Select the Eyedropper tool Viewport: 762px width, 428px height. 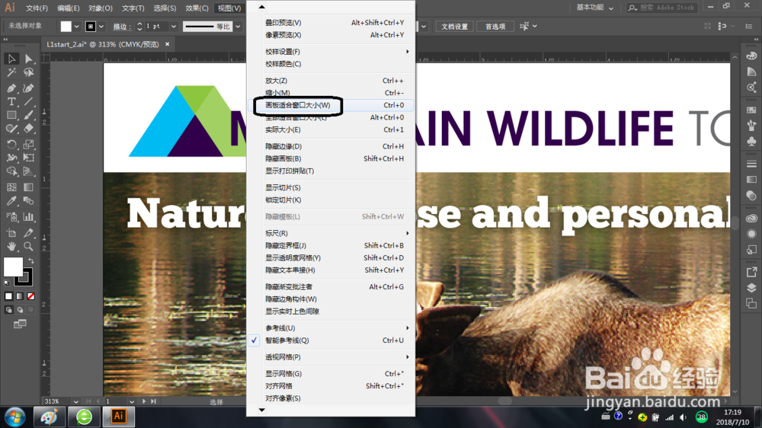click(11, 201)
